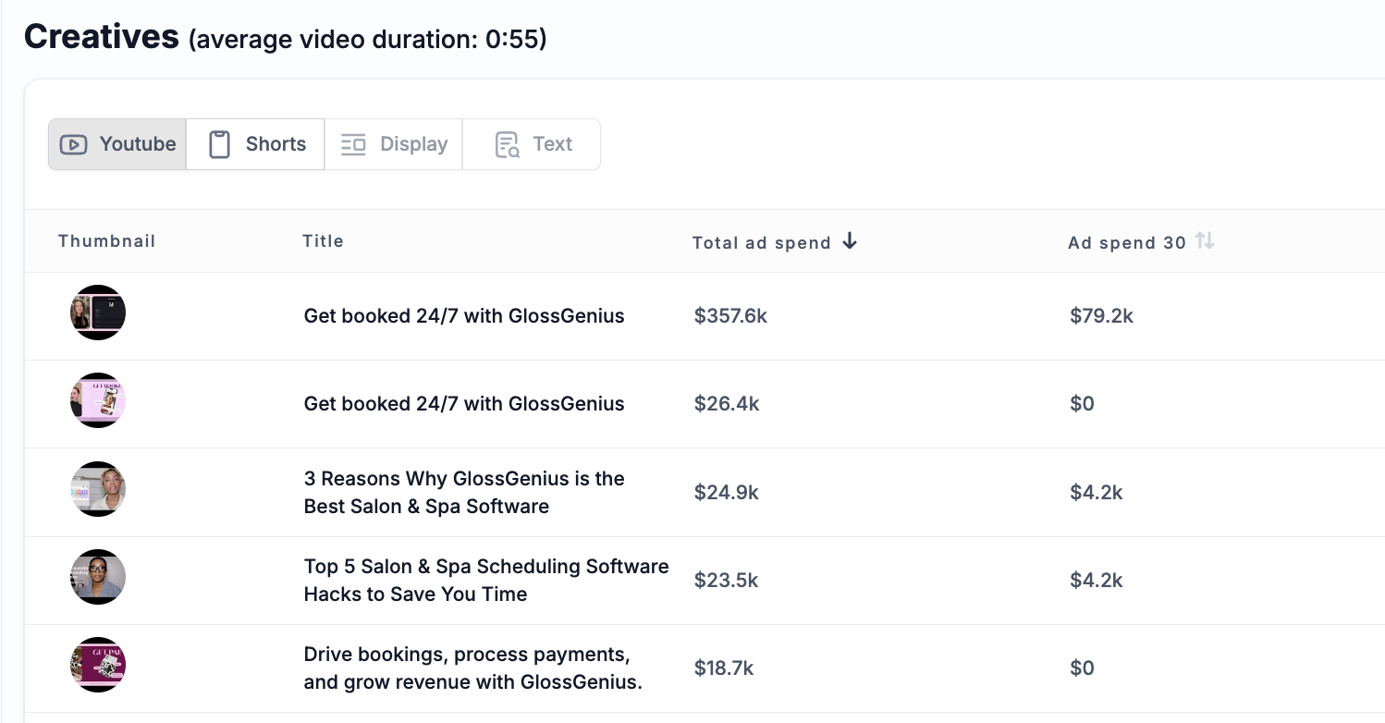Open 'Get booked 24/7' title with $26.4k spend
Image resolution: width=1385 pixels, height=723 pixels.
pyautogui.click(x=464, y=404)
